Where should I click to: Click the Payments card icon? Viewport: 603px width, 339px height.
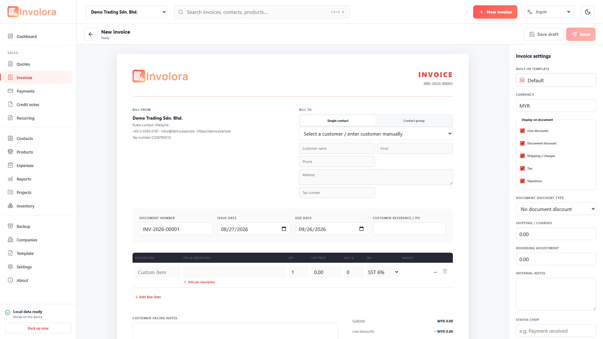coord(10,91)
